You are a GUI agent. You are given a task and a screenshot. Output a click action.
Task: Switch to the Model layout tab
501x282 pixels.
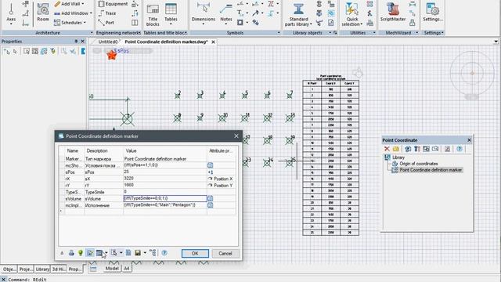(112, 268)
